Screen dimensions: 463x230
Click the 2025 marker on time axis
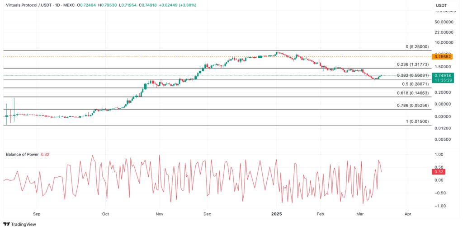277,214
